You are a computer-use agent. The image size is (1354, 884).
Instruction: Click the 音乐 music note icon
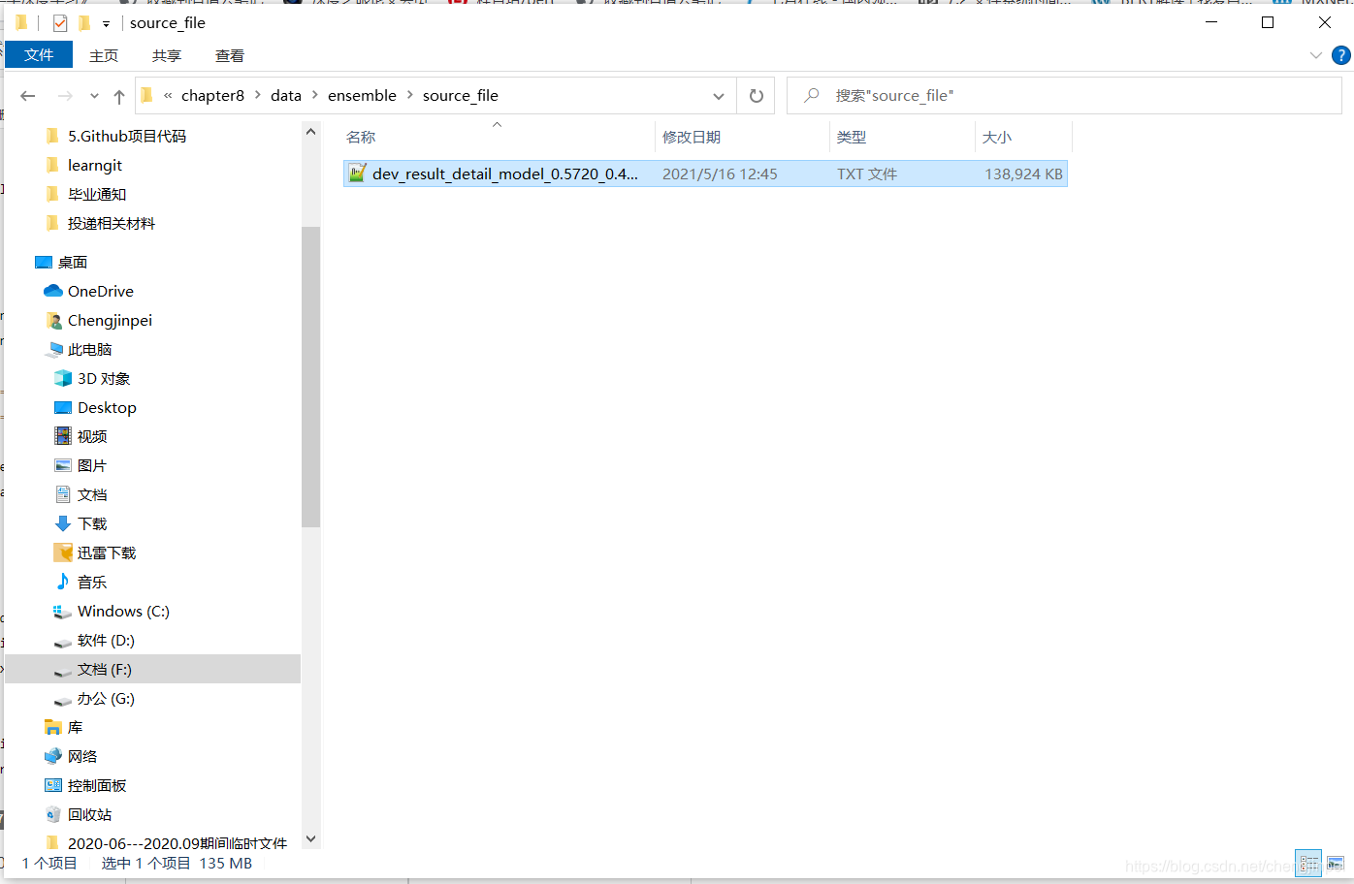click(63, 582)
